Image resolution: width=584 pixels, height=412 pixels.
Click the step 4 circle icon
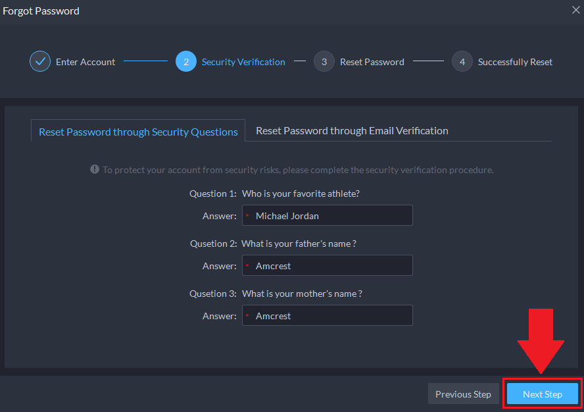coord(462,62)
